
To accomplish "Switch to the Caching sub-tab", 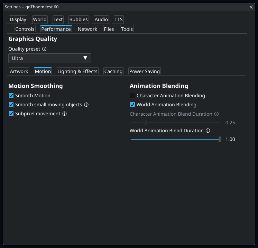I will pyautogui.click(x=113, y=71).
